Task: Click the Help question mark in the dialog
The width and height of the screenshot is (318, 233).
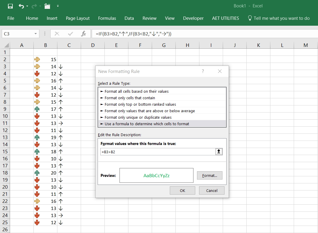Action: pyautogui.click(x=203, y=71)
